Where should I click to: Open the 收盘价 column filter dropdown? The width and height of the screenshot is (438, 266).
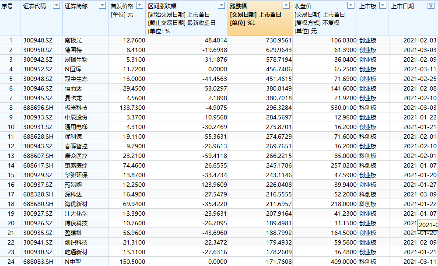(x=351, y=5)
